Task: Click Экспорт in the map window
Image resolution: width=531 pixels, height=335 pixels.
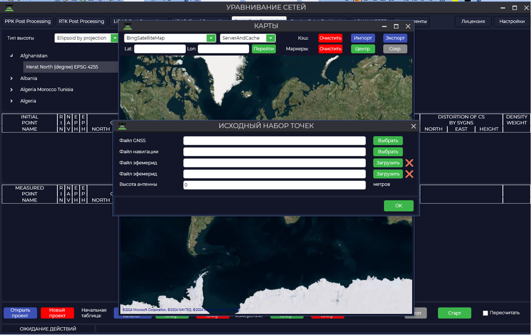Action: click(395, 38)
